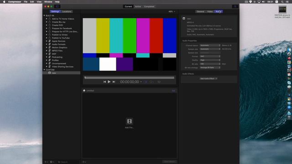The height and width of the screenshot is (164, 292).
Task: Open the Video inspector tab
Action: coord(210,11)
